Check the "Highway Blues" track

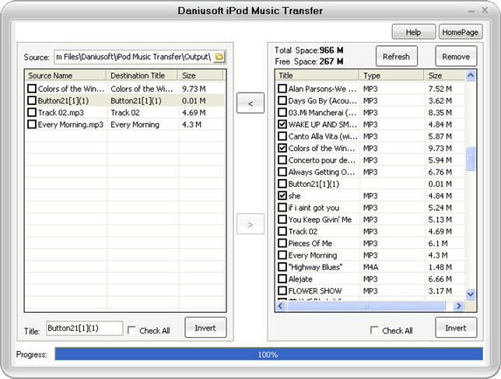point(282,267)
